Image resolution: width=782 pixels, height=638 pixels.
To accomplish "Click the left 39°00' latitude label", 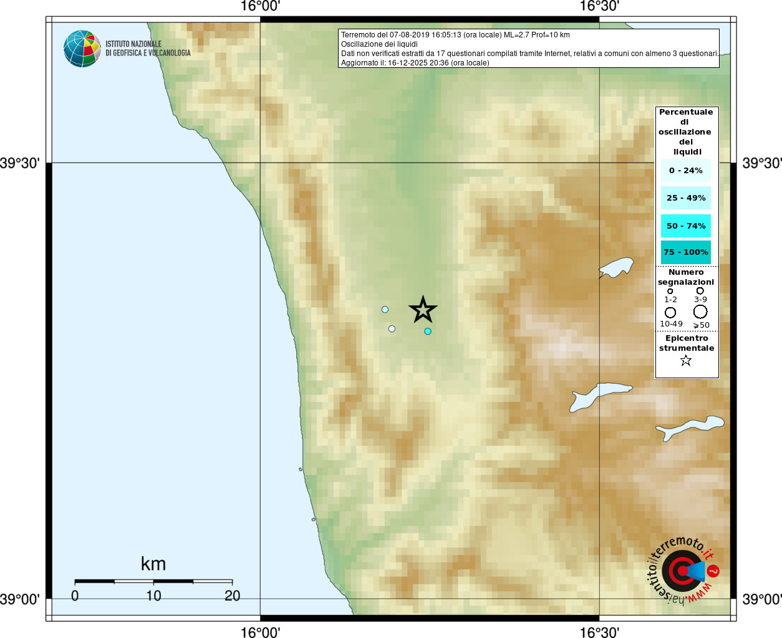I will [20, 599].
